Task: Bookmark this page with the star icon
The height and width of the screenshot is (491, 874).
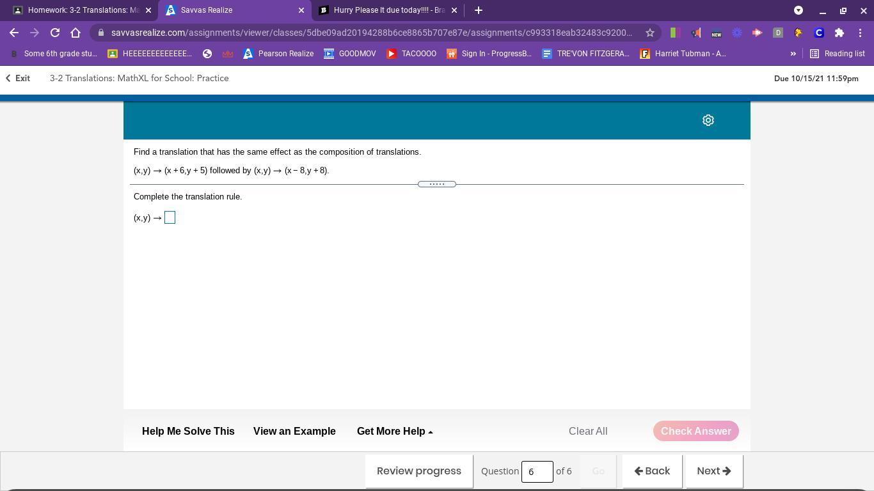Action: 650,33
